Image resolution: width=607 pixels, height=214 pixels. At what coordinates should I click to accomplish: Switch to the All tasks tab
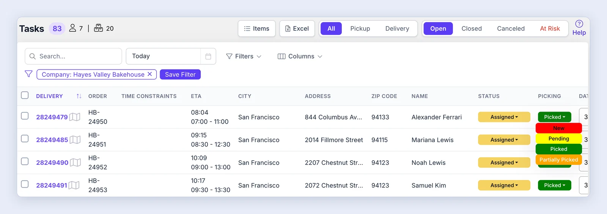click(331, 29)
